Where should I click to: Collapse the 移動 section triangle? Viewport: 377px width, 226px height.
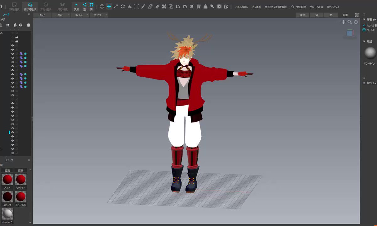(x=364, y=19)
